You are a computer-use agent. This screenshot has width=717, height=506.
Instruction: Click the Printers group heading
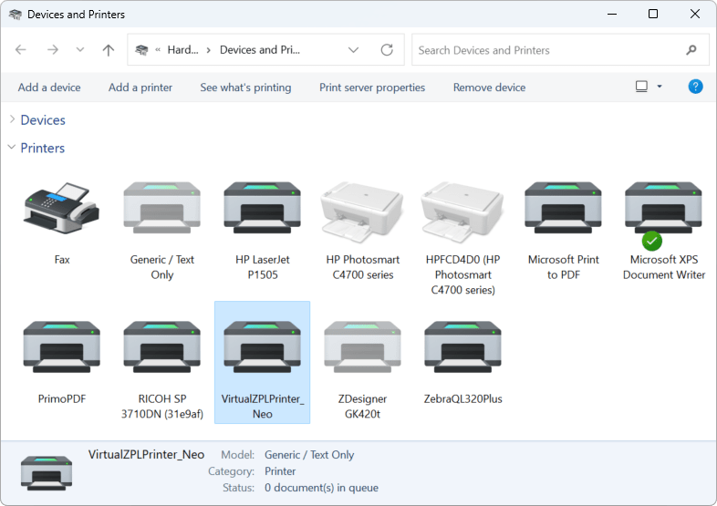coord(43,148)
